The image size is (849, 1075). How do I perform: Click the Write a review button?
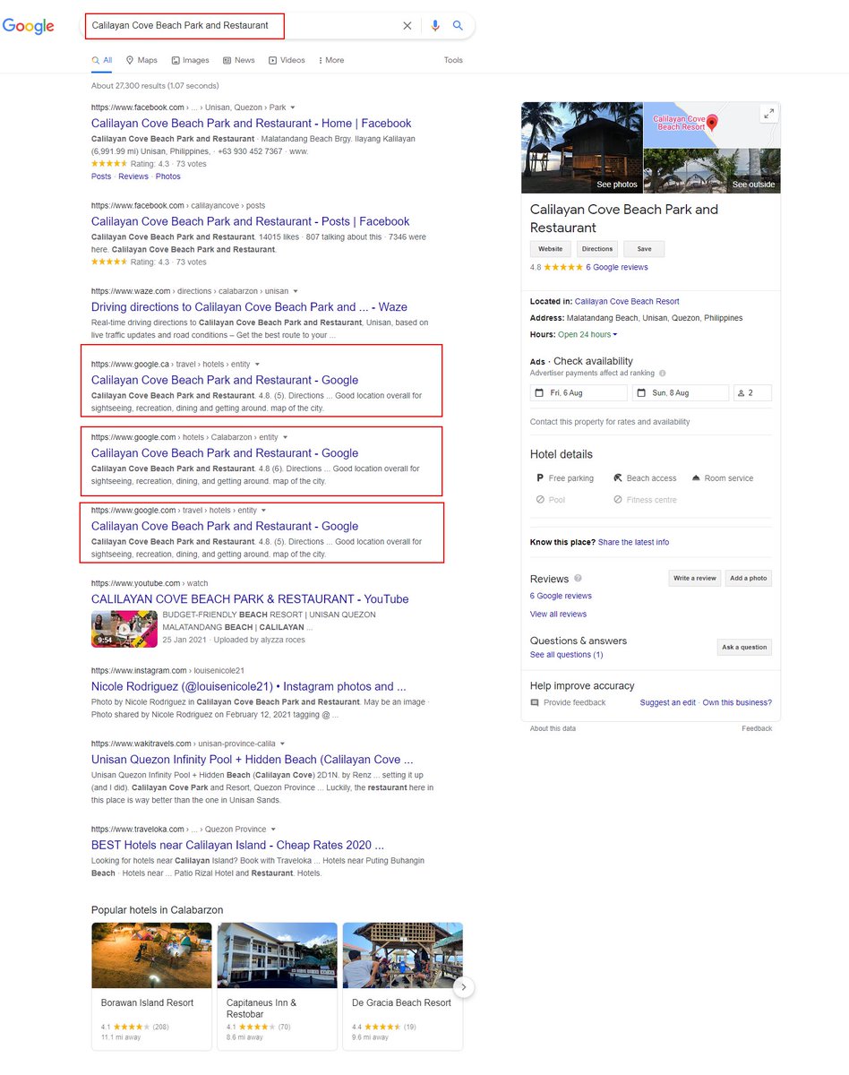[695, 578]
